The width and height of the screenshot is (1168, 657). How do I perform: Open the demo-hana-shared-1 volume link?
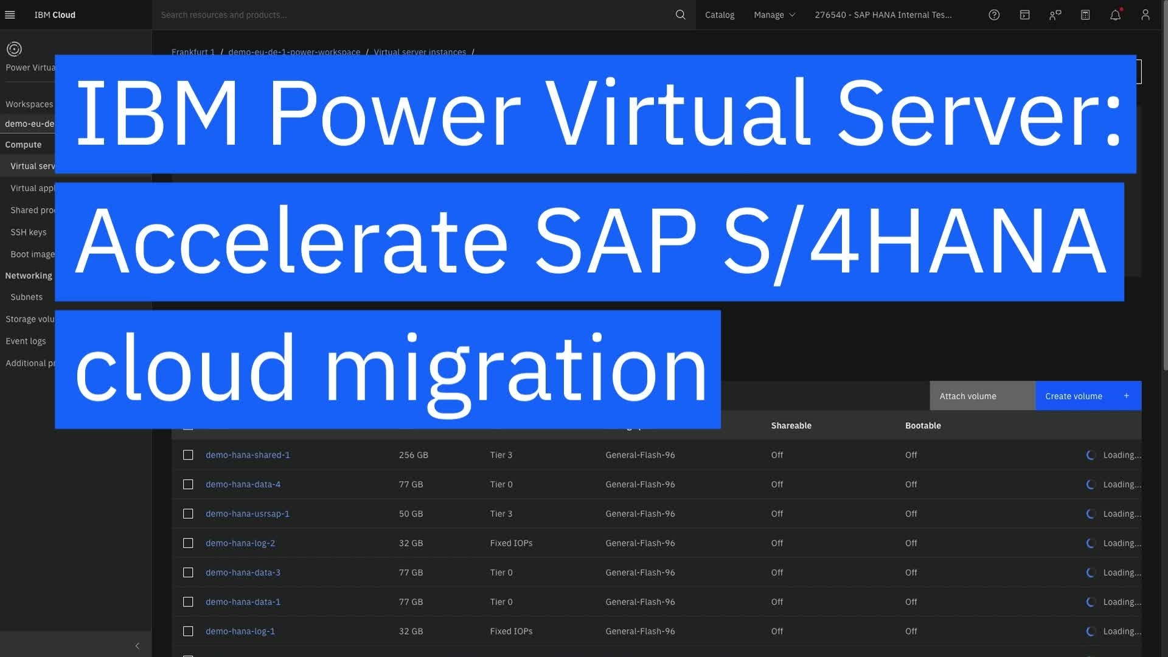pos(248,455)
